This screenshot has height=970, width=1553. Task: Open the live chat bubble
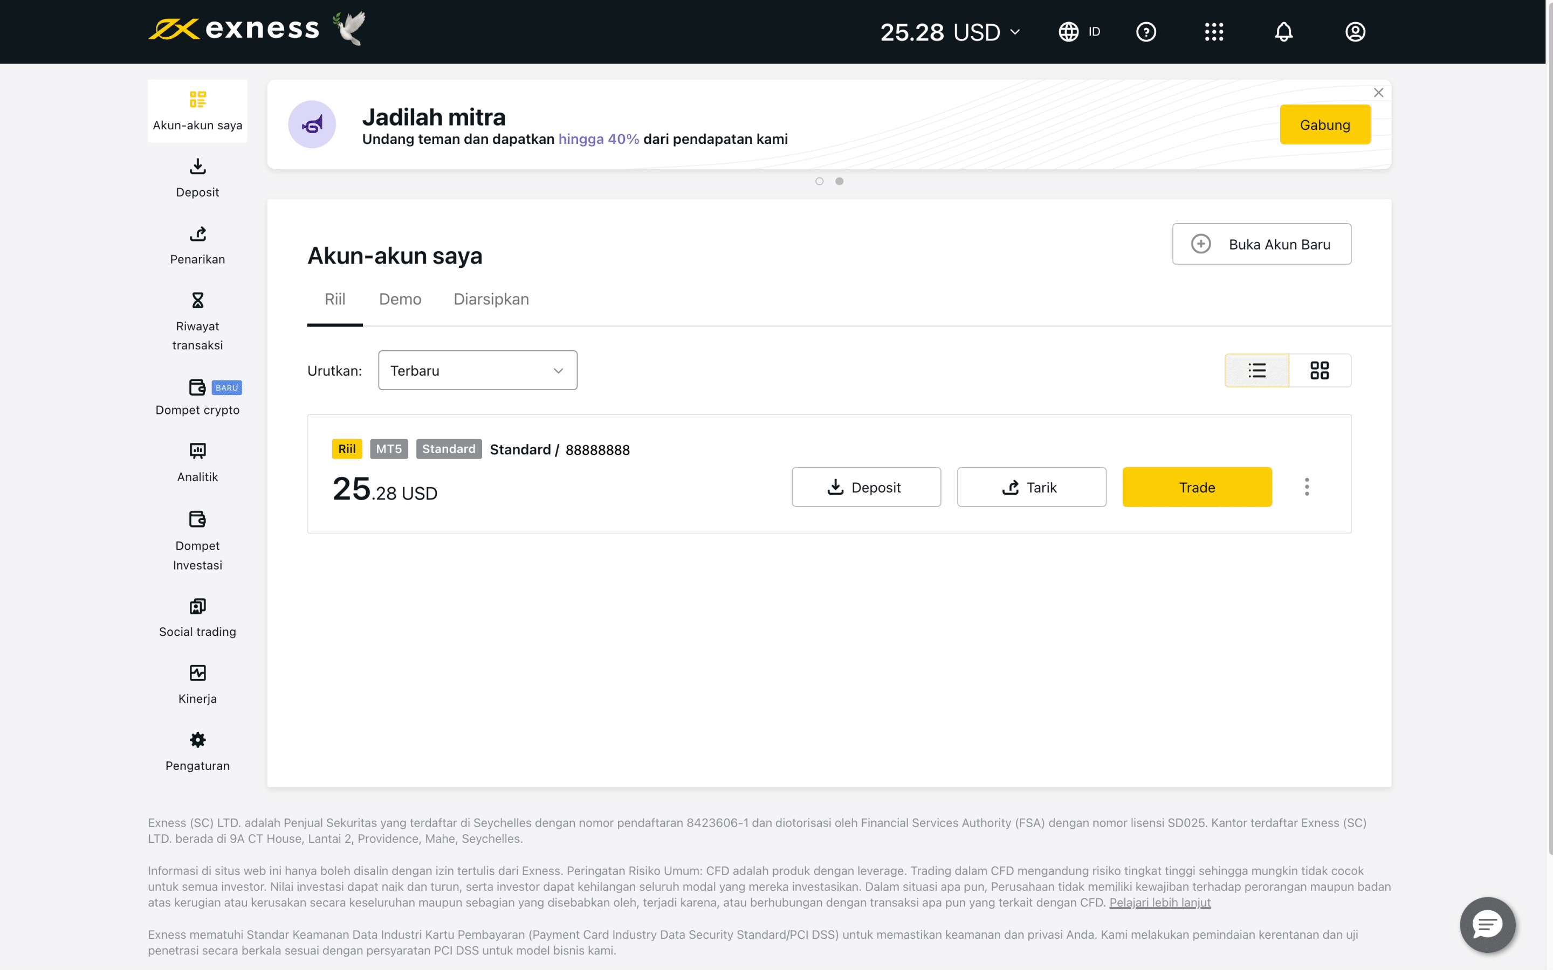pos(1487,924)
